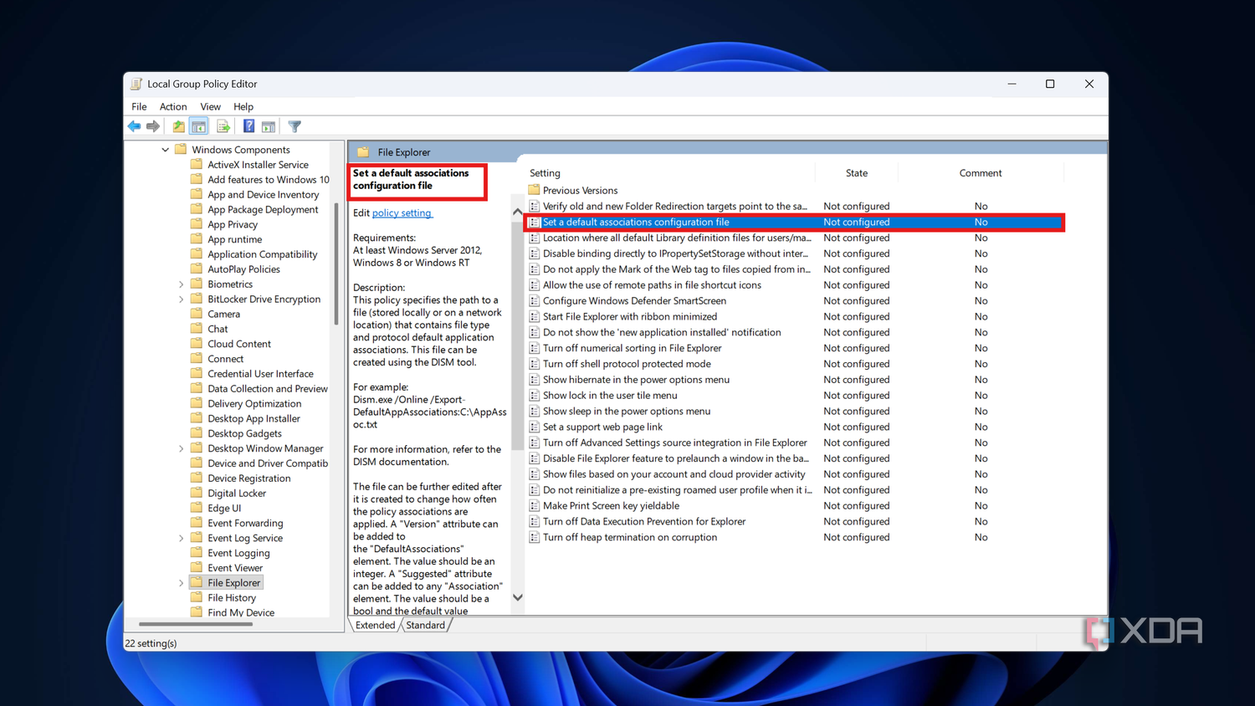
Task: Select 'Show lock in the user tile menu'
Action: pos(610,396)
